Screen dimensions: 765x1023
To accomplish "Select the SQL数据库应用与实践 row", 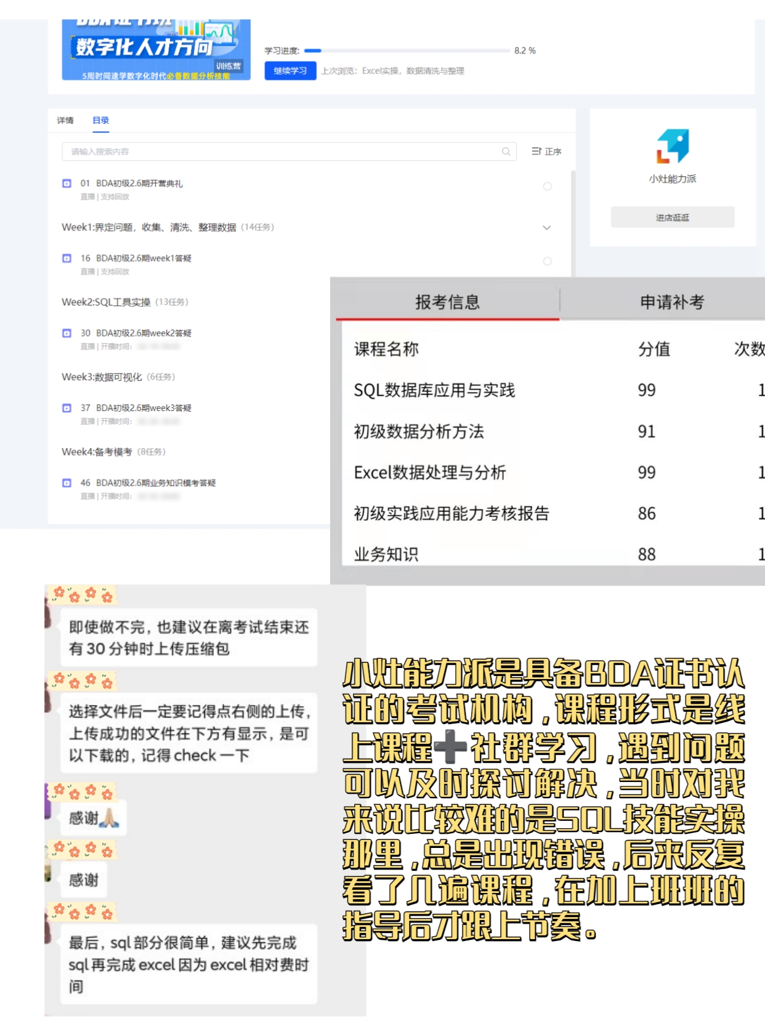I will point(553,390).
